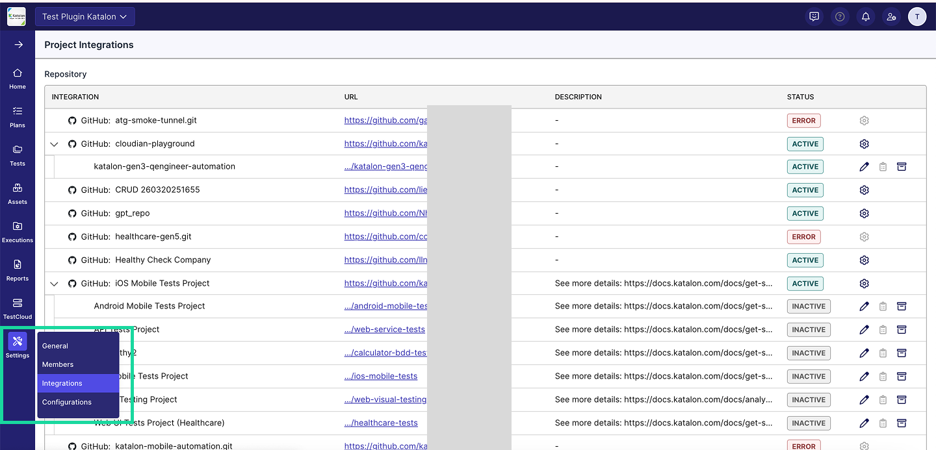
Task: Open Reports in the sidebar
Action: click(x=18, y=270)
